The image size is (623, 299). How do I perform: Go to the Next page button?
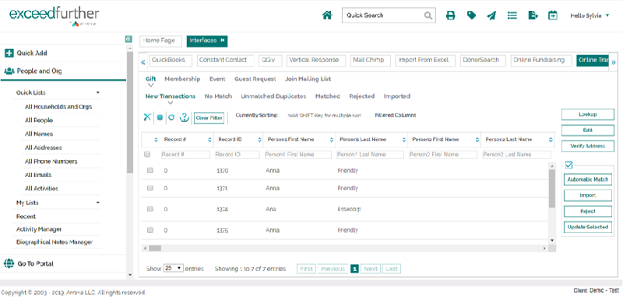pyautogui.click(x=371, y=269)
